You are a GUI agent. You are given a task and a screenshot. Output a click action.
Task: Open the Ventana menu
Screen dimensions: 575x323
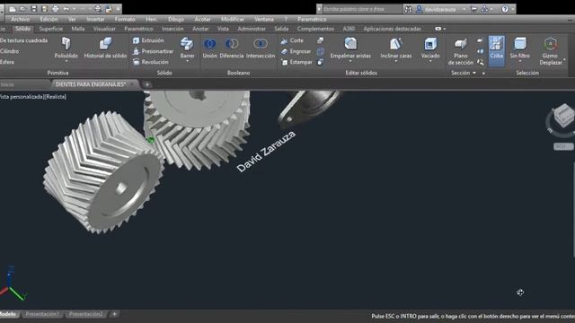tap(264, 19)
